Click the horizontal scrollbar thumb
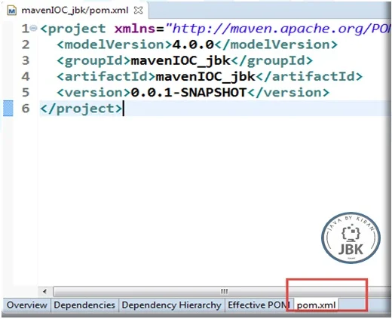This screenshot has width=392, height=319. coord(222,292)
